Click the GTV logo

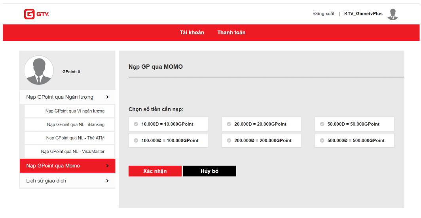(x=36, y=14)
